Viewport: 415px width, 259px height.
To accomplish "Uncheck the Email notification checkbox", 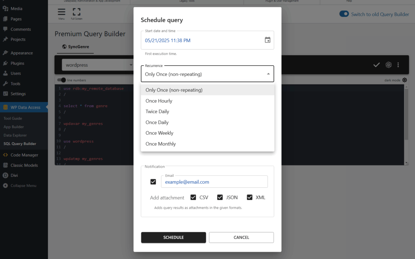I will coord(153,182).
